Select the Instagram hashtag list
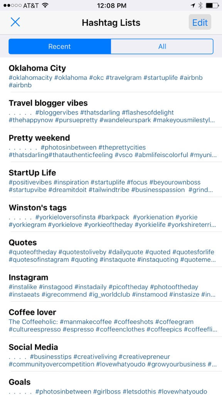The width and height of the screenshot is (222, 395). pos(111,284)
